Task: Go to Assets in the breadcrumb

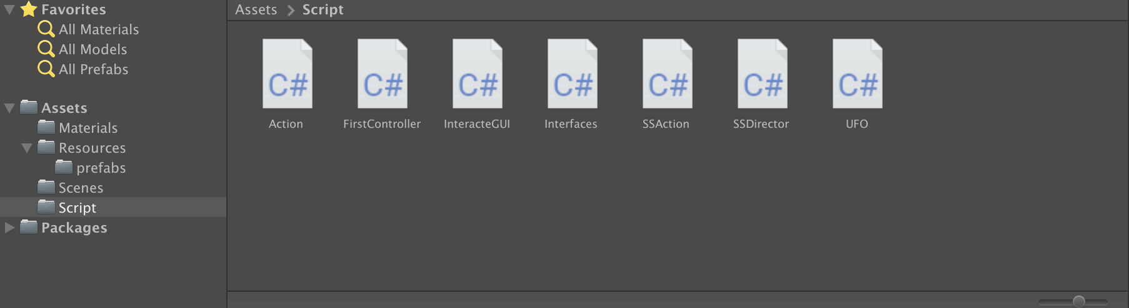Action: (x=256, y=10)
